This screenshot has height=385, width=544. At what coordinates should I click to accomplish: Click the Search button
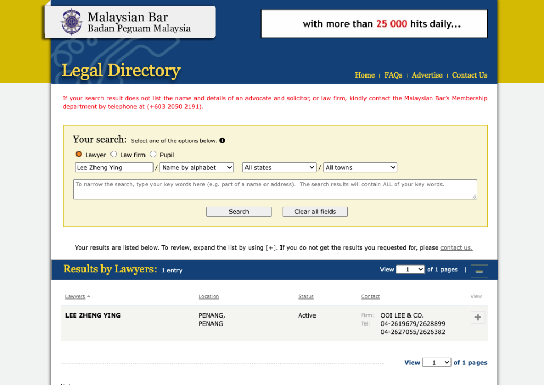239,211
